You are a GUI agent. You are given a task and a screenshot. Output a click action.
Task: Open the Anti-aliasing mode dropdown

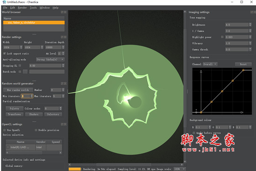coord(50,59)
